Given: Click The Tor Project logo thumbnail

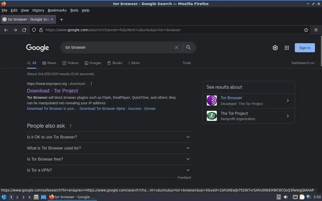Looking at the screenshot, I should pos(212,116).
